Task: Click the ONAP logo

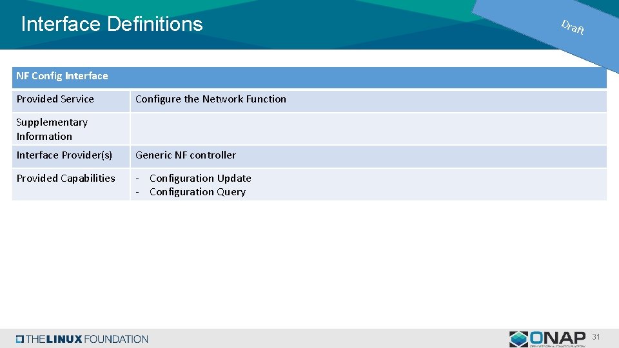Action: (547, 340)
